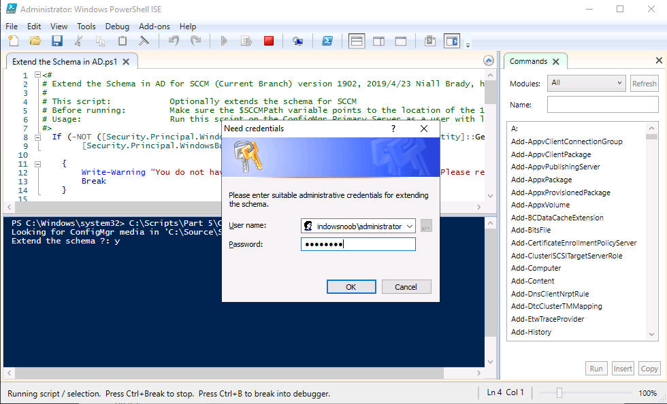Confirm credentials with OK button
The image size is (667, 404).
tap(351, 286)
